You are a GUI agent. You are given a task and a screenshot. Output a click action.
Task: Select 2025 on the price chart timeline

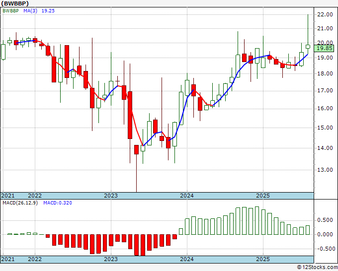tap(263, 196)
